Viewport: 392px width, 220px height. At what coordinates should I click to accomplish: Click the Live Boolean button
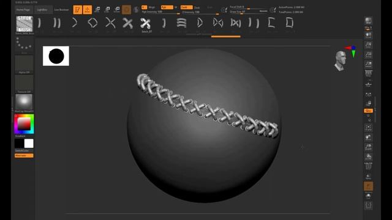(x=61, y=10)
